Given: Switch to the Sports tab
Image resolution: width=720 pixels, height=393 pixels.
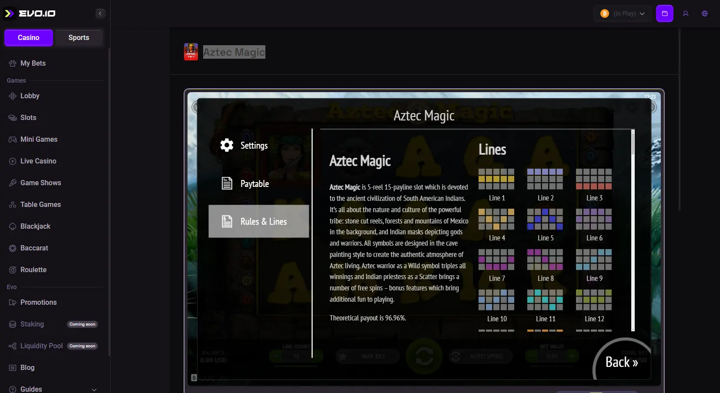Looking at the screenshot, I should tap(79, 38).
